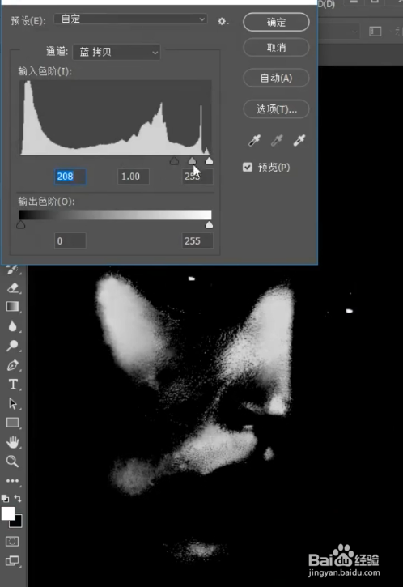The width and height of the screenshot is (403, 587).
Task: Click the foreground white color swatch
Action: 8,513
